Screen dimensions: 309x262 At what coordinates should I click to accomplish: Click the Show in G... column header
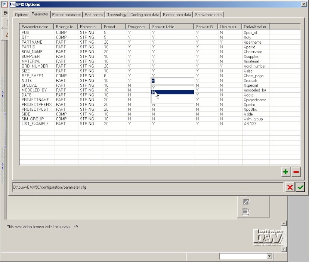[206, 27]
